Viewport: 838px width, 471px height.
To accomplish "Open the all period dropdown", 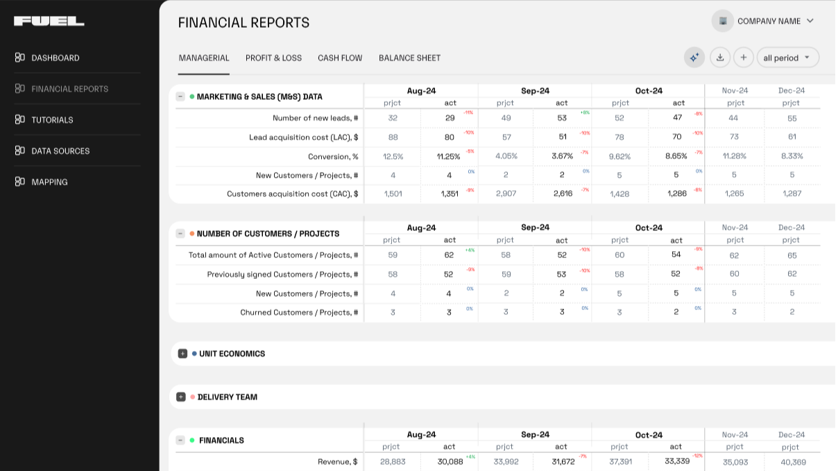I will 787,58.
